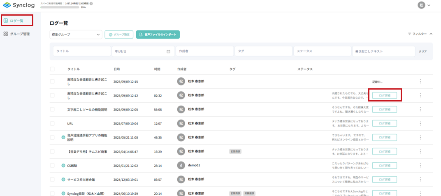Click the 音声ファイルのインポート button
Screen dimensions: 441x196
tap(158, 35)
